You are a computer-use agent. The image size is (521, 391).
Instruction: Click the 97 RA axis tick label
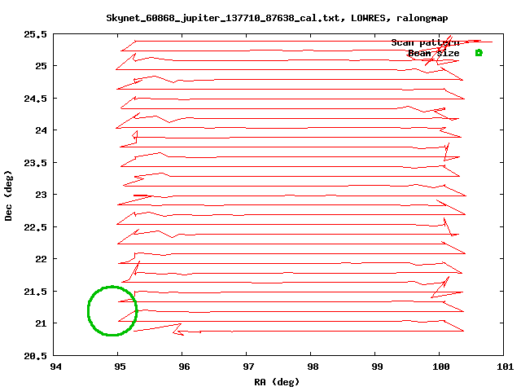[x=248, y=367]
